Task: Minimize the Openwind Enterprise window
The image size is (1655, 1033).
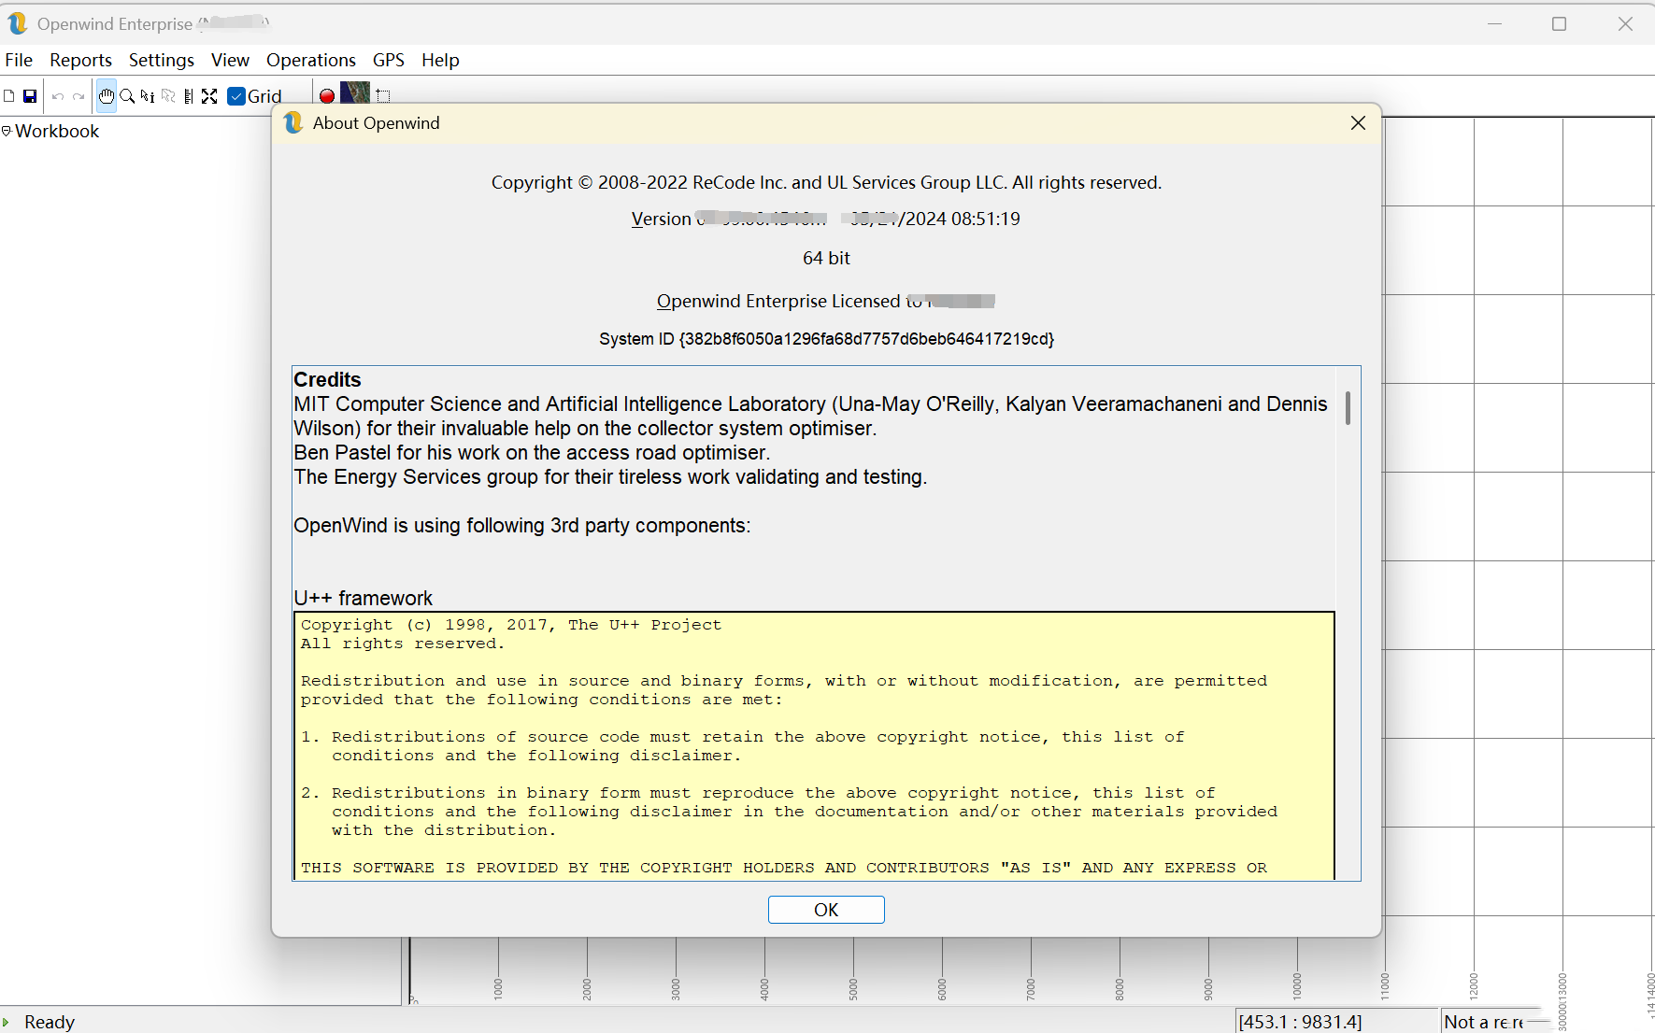Action: click(x=1494, y=23)
